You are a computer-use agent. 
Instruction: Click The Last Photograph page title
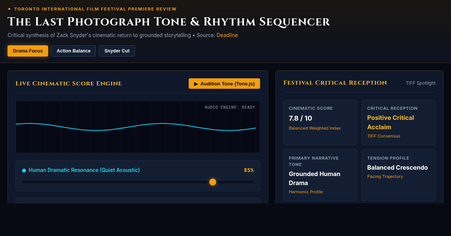tap(169, 22)
